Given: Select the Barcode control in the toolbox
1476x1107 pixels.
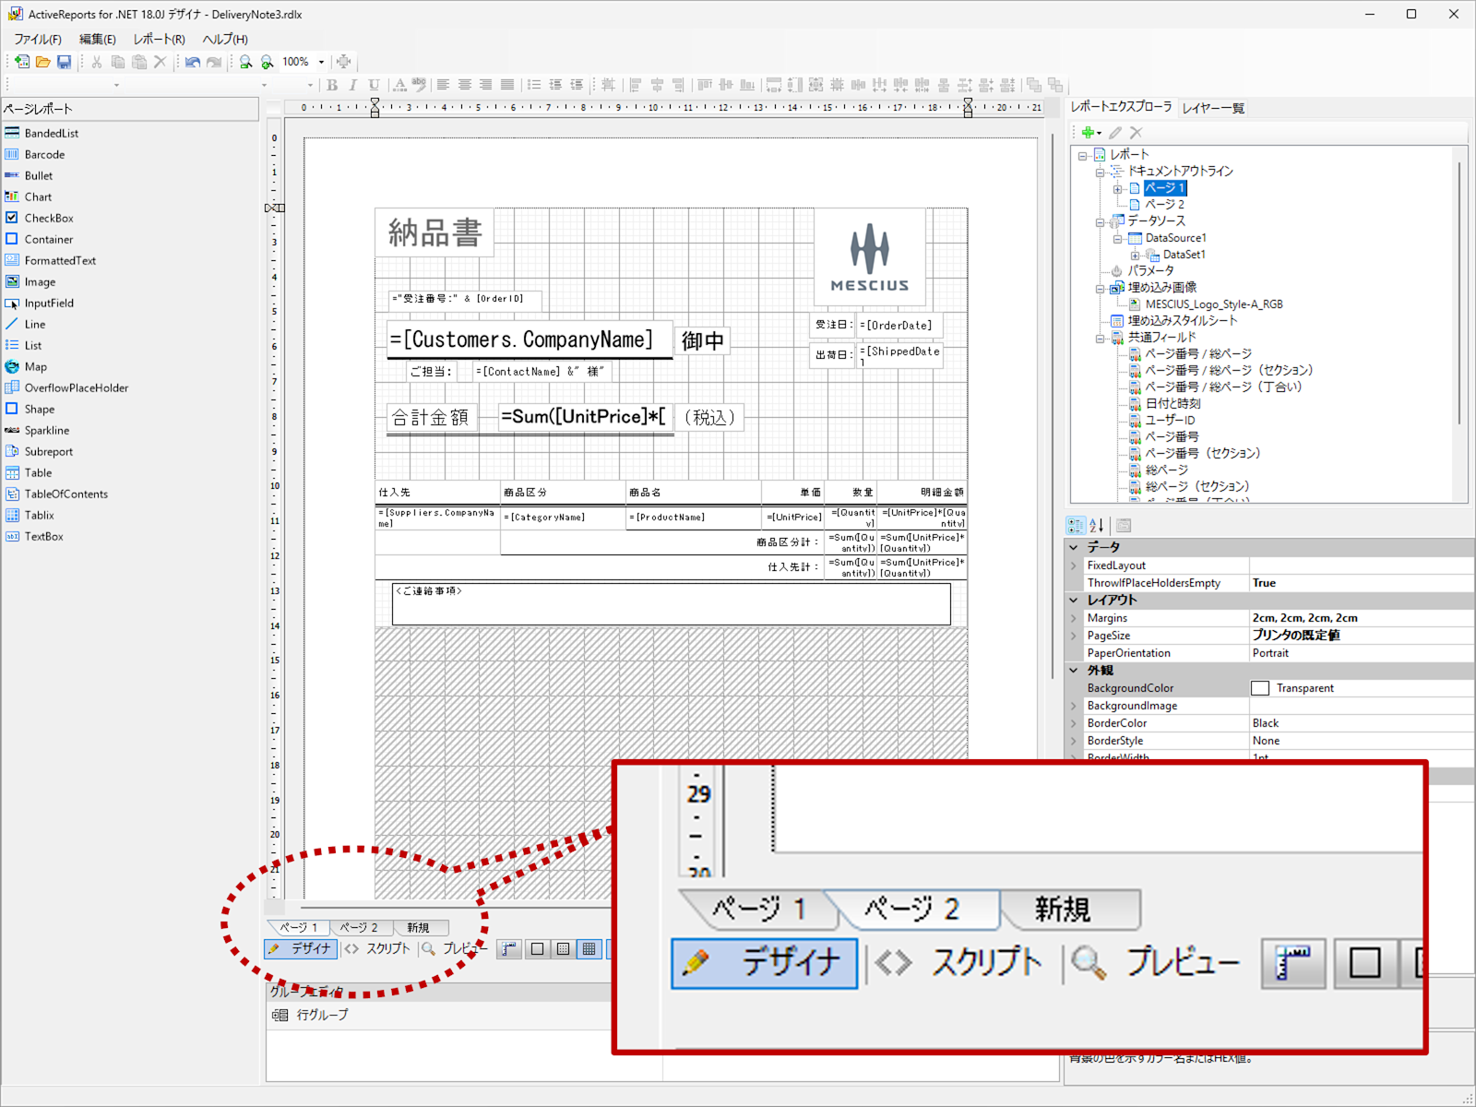Looking at the screenshot, I should [x=44, y=154].
